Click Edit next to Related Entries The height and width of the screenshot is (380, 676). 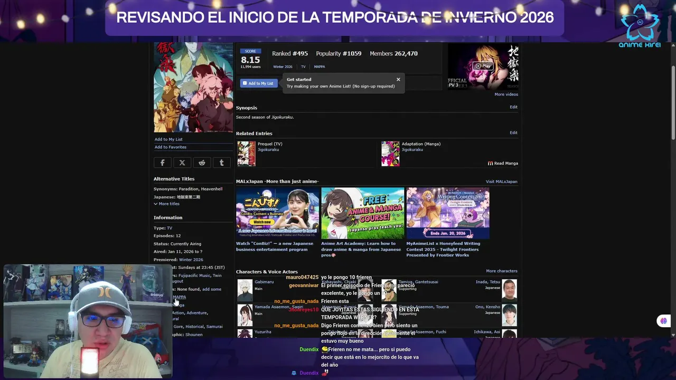(x=513, y=133)
